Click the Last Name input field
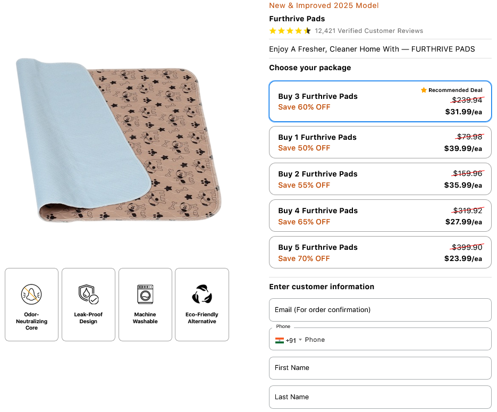This screenshot has height=412, width=497. coord(380,397)
